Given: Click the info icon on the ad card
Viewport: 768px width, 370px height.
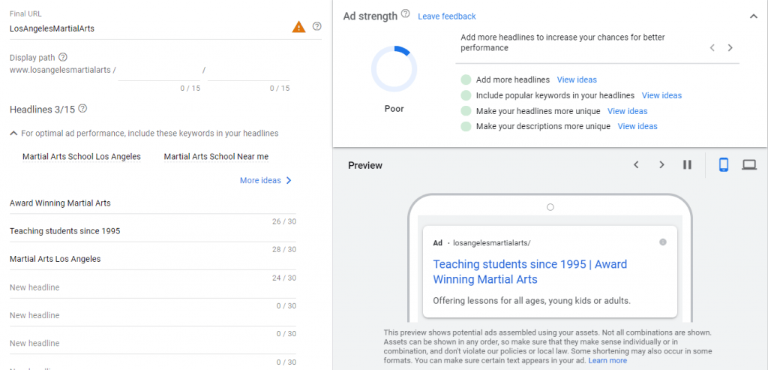Looking at the screenshot, I should pos(663,242).
